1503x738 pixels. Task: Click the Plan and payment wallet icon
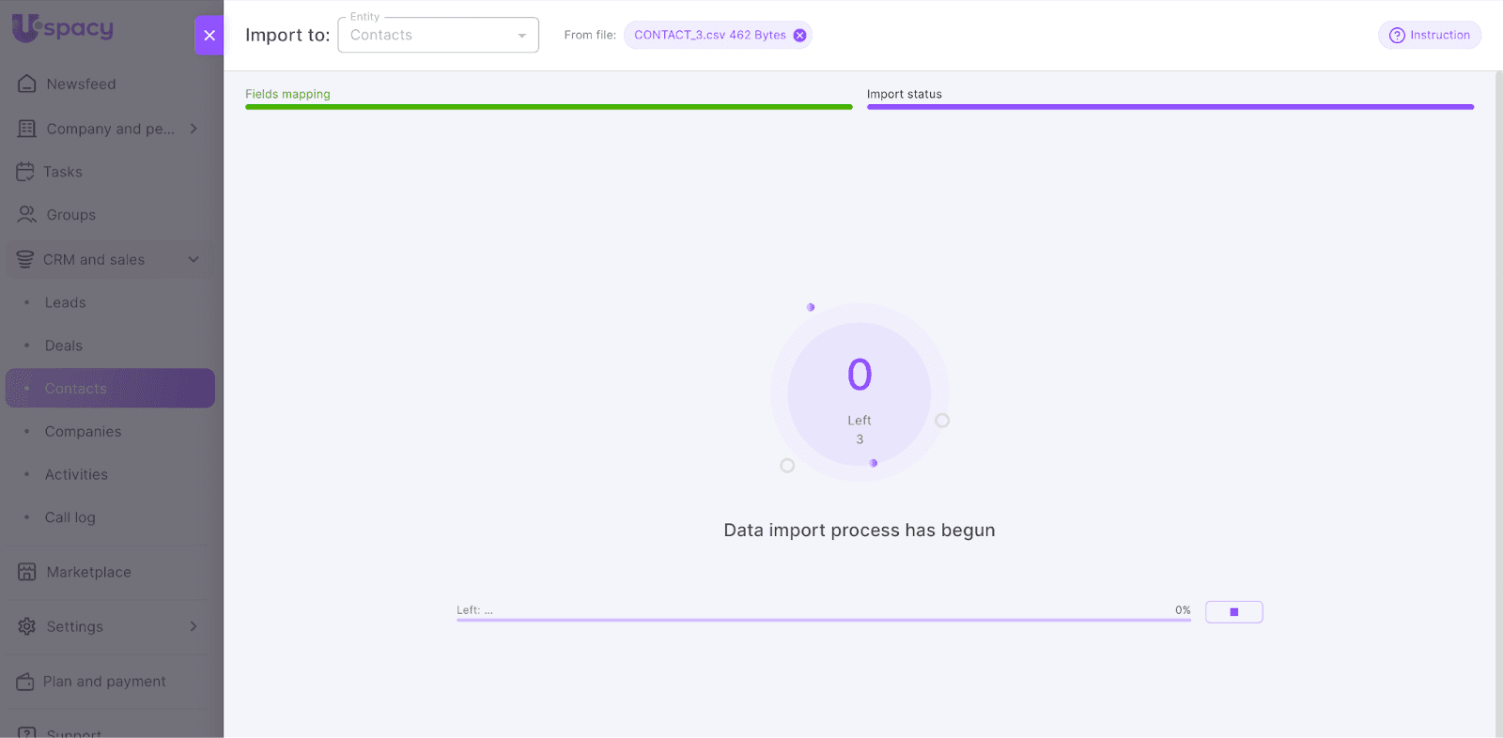pyautogui.click(x=25, y=682)
